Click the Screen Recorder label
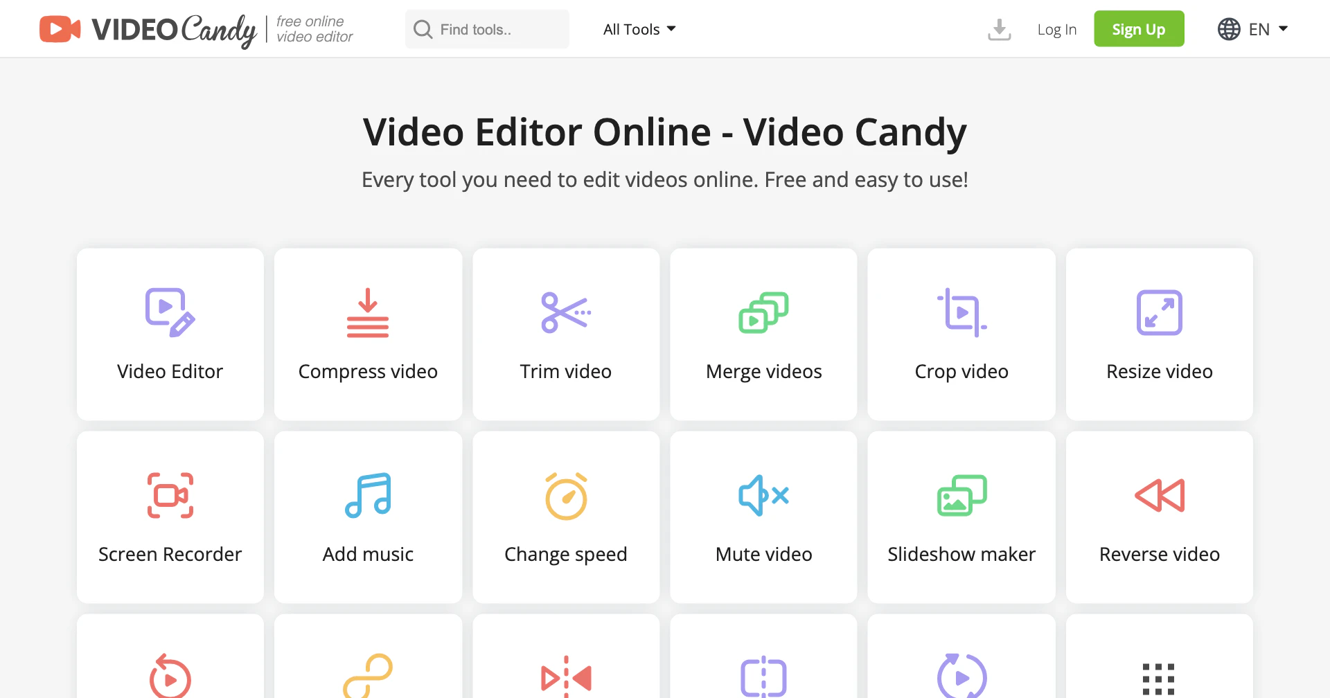The width and height of the screenshot is (1330, 698). click(170, 554)
